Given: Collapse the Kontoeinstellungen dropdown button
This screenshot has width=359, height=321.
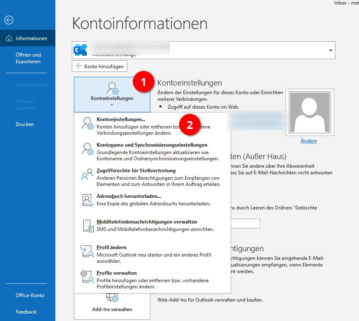Looking at the screenshot, I should (x=112, y=95).
